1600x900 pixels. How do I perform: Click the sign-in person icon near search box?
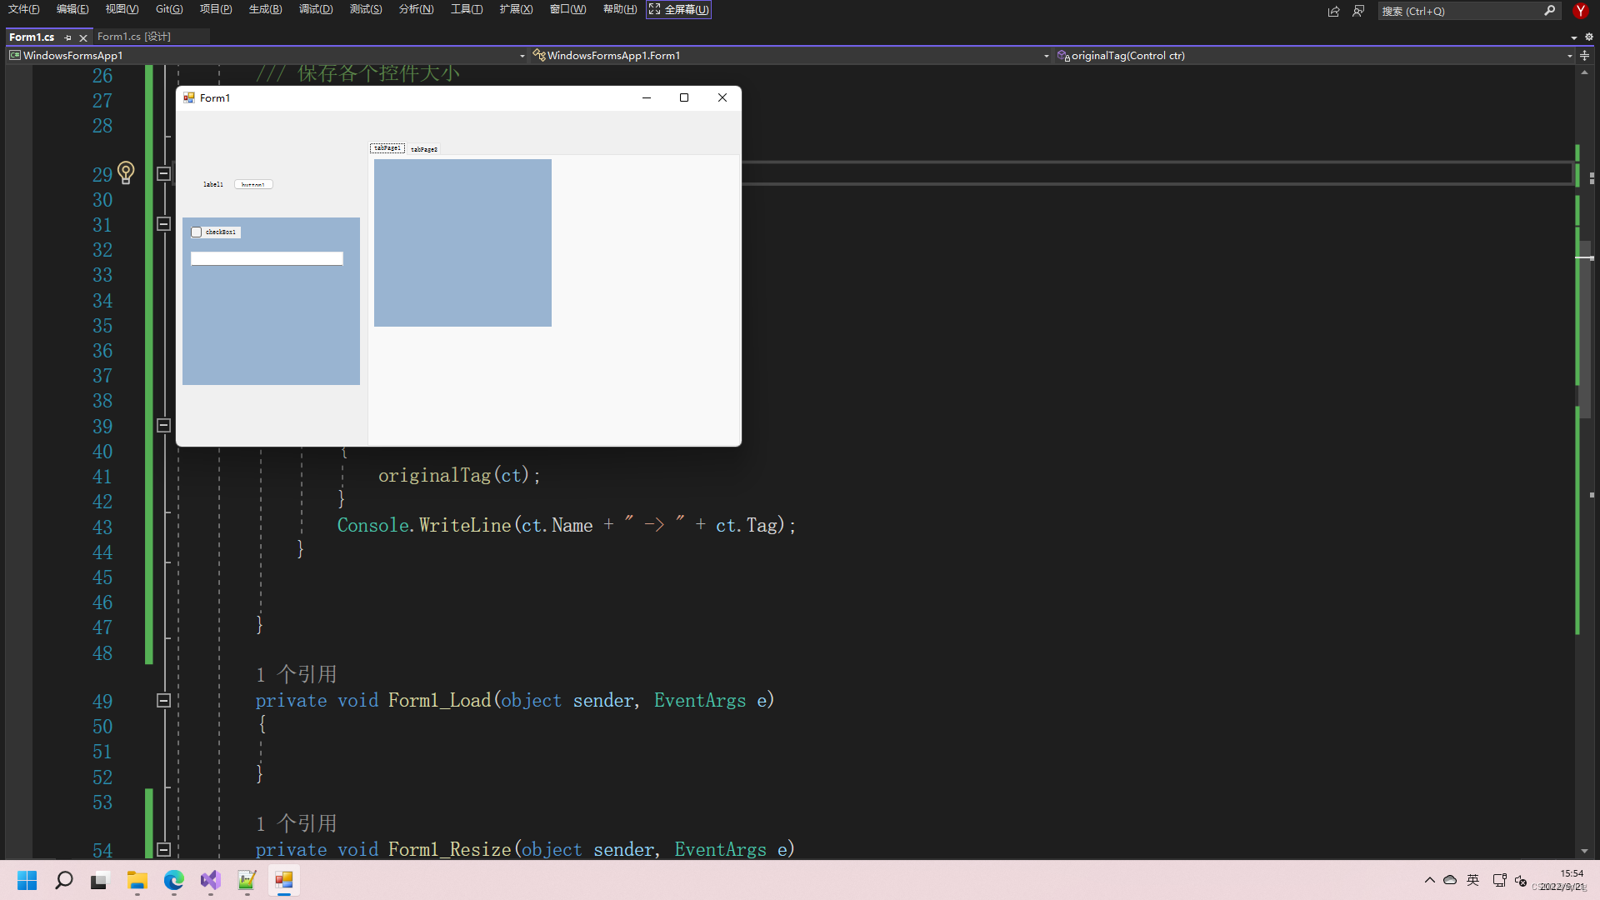[x=1358, y=11]
